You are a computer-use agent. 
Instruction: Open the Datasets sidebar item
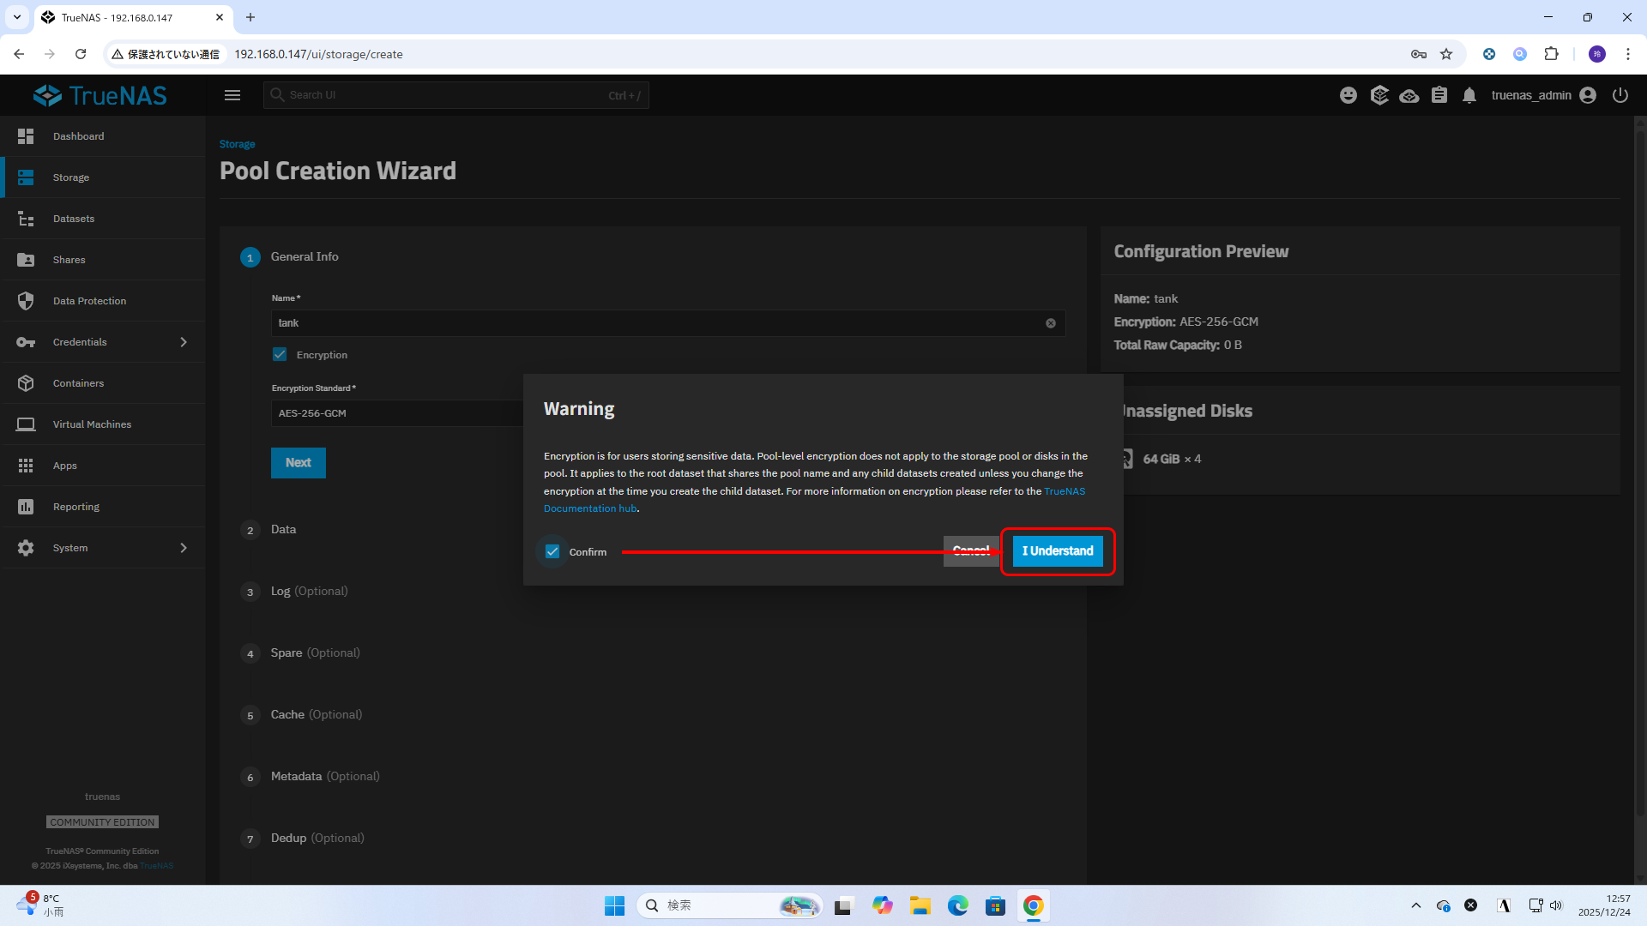[74, 219]
